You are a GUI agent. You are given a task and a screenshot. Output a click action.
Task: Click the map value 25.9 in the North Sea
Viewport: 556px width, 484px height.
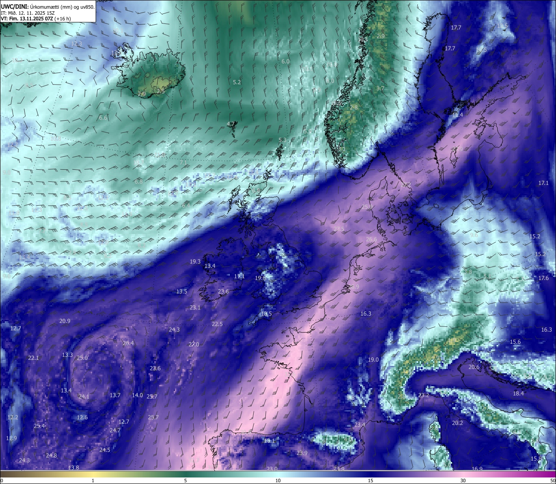(367, 207)
